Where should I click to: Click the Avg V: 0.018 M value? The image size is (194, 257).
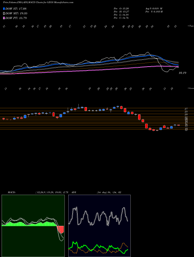154,9
